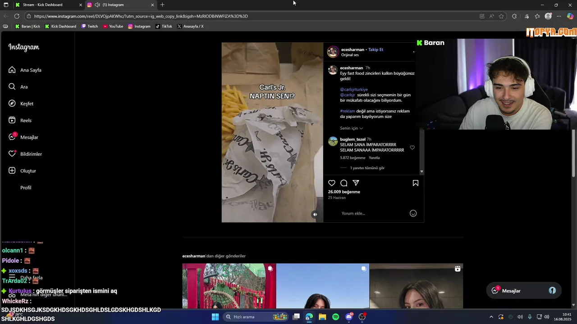This screenshot has width=577, height=324.
Task: Open Spotify from the taskbar
Action: click(x=336, y=317)
